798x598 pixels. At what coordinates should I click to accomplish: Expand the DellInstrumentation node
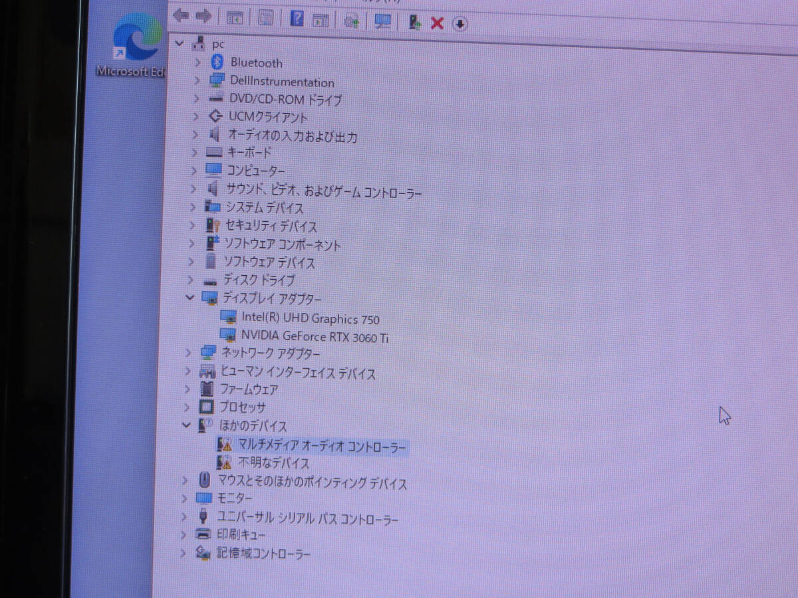[x=196, y=80]
